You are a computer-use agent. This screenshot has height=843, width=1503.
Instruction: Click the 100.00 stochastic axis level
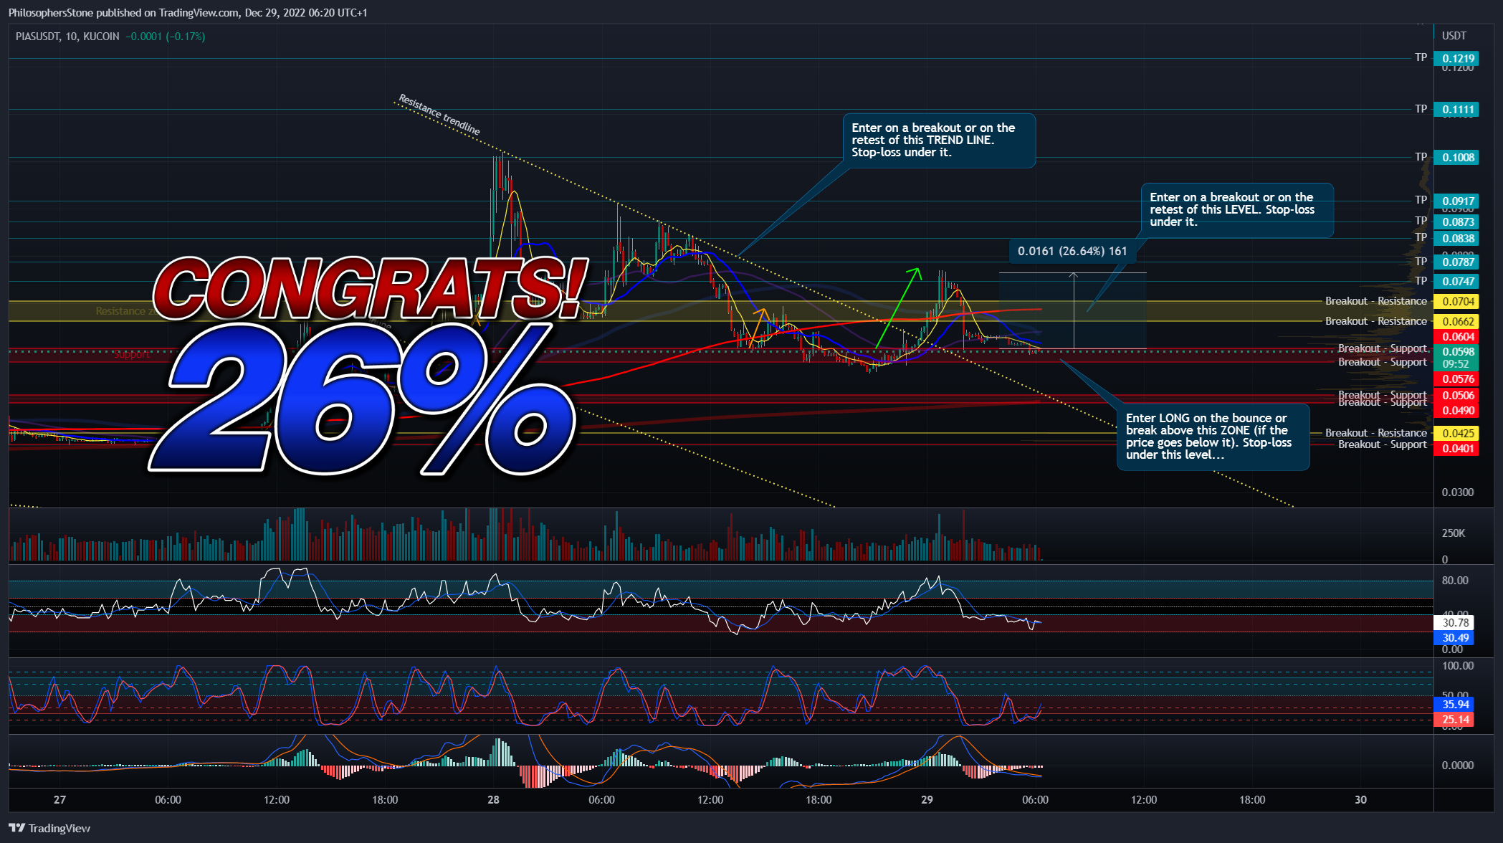point(1458,666)
